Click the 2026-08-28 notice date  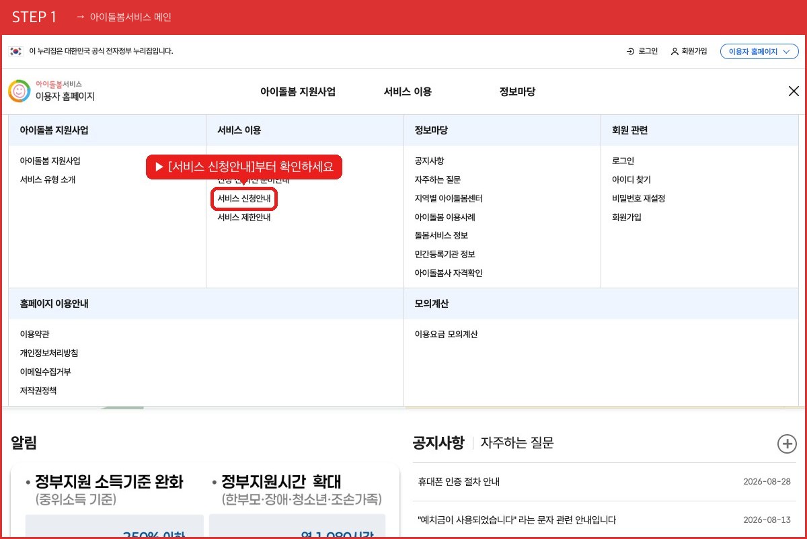(767, 482)
